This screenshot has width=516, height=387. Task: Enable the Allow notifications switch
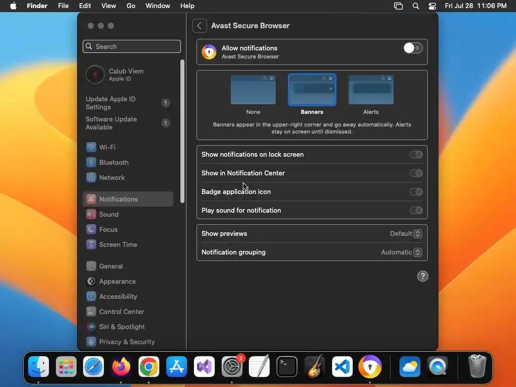(413, 48)
